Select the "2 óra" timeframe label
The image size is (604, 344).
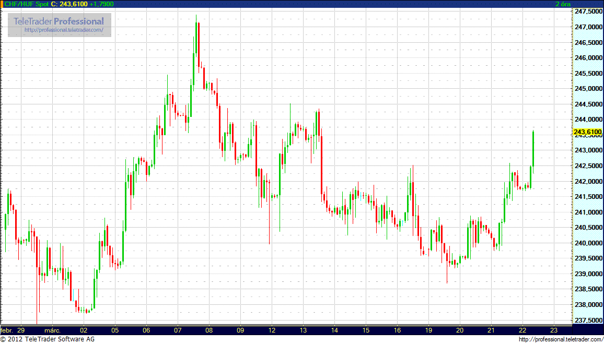click(x=564, y=4)
